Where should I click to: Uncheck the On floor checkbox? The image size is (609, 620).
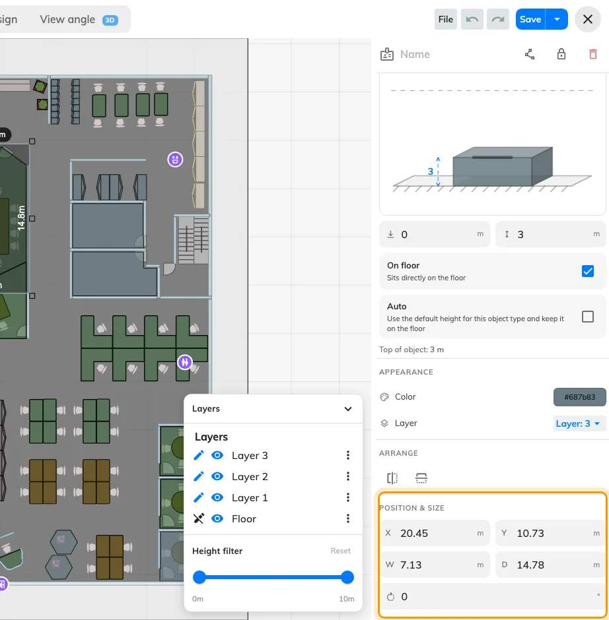coord(588,271)
